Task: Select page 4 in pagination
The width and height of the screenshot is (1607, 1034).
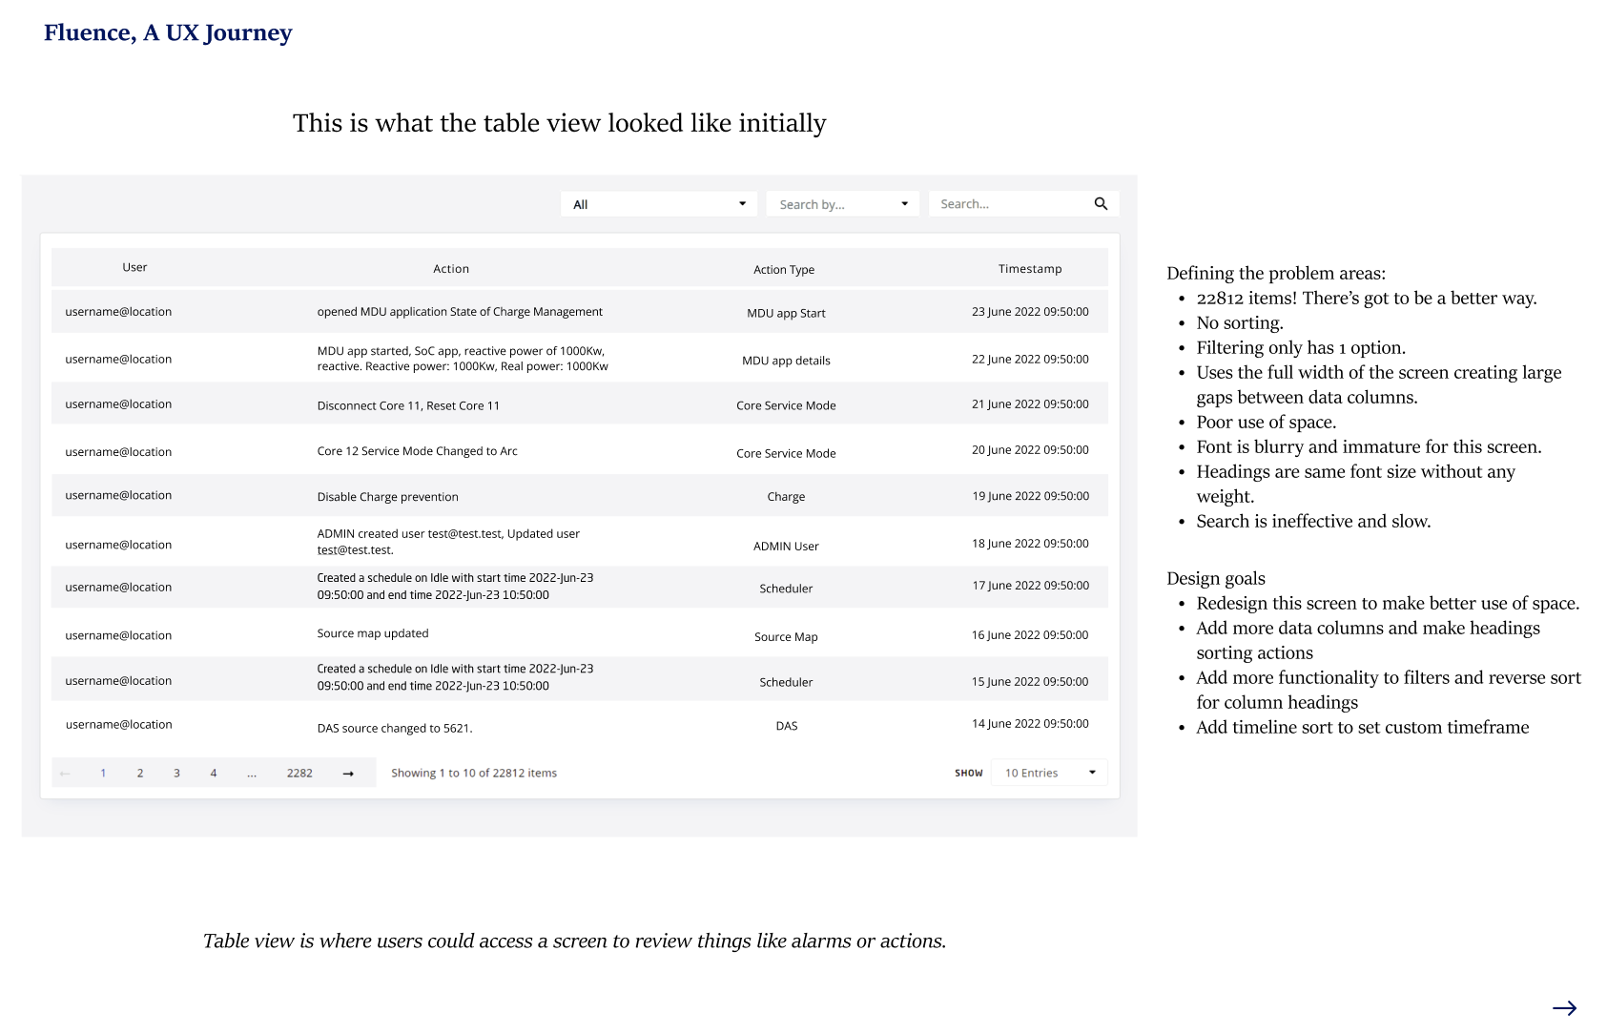Action: pos(214,774)
